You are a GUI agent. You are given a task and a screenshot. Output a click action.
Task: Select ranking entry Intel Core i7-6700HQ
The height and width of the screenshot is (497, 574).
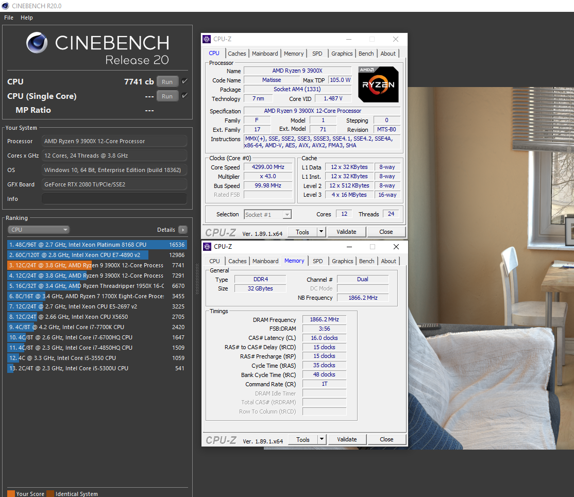pos(97,337)
